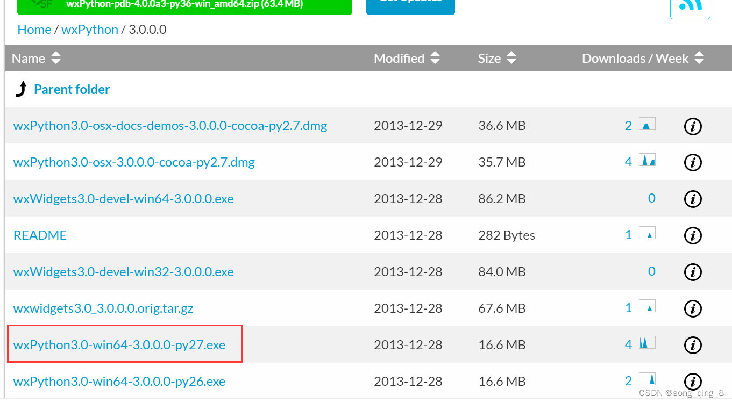The height and width of the screenshot is (403, 732).
Task: Click 35.7 MB size value
Action: tap(502, 162)
